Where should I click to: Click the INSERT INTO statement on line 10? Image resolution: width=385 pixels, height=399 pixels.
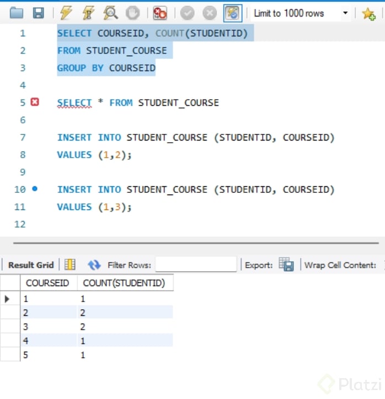tap(196, 190)
